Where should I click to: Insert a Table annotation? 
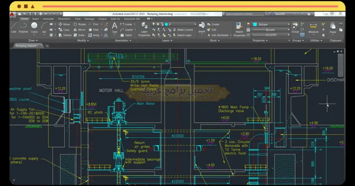coord(126,35)
